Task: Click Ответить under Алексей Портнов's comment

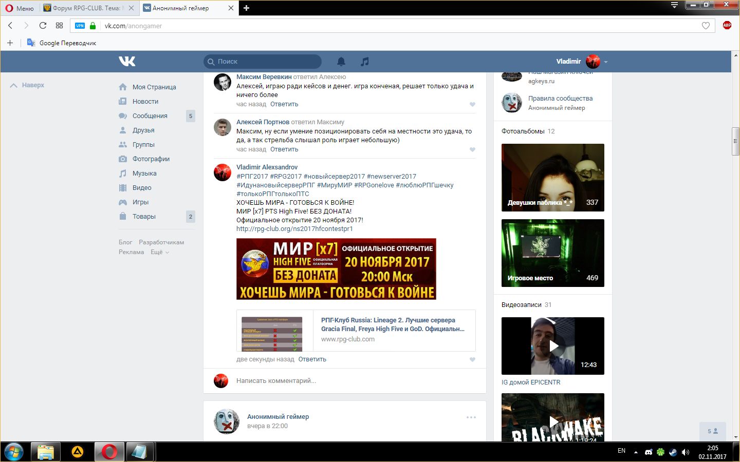Action: click(284, 149)
